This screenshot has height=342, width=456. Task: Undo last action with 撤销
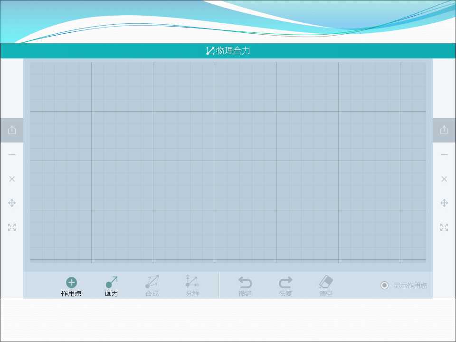[x=245, y=286]
